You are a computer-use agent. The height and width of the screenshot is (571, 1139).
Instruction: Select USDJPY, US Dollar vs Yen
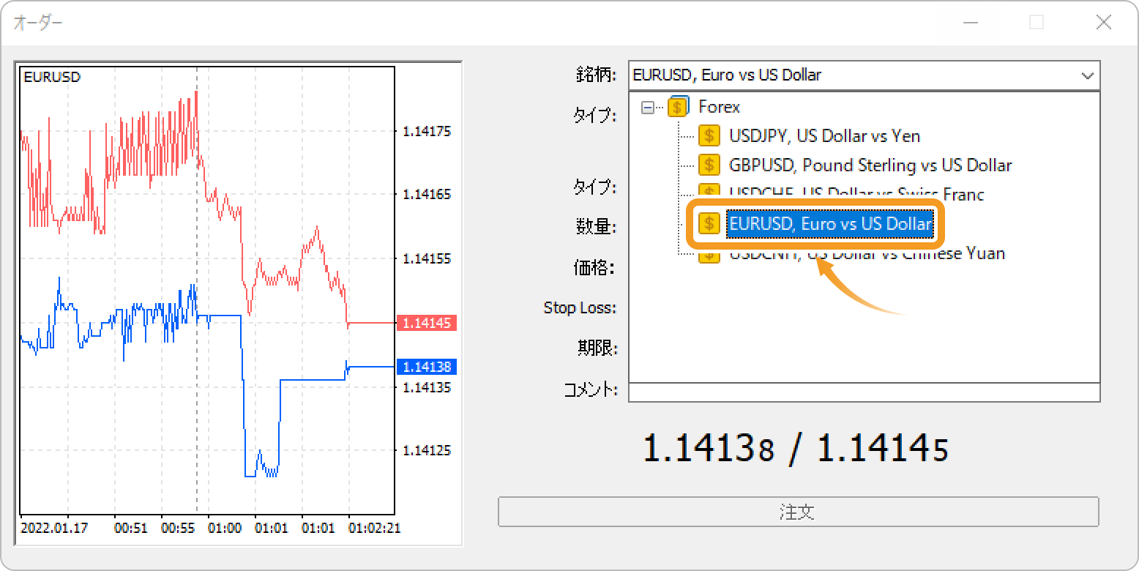click(x=824, y=136)
